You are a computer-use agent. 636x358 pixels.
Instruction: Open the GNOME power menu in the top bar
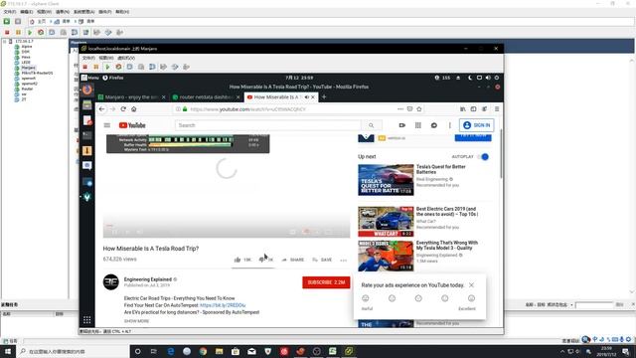497,78
